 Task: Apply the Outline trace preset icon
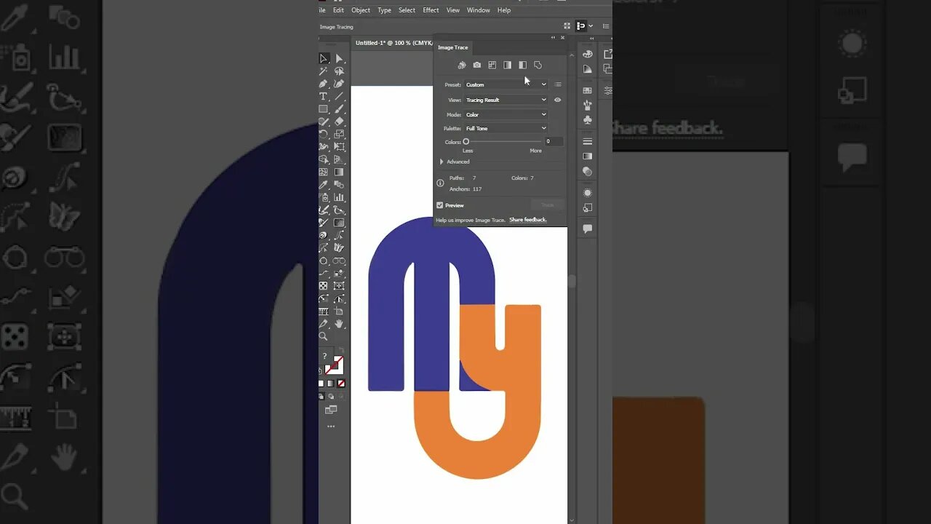click(x=538, y=65)
